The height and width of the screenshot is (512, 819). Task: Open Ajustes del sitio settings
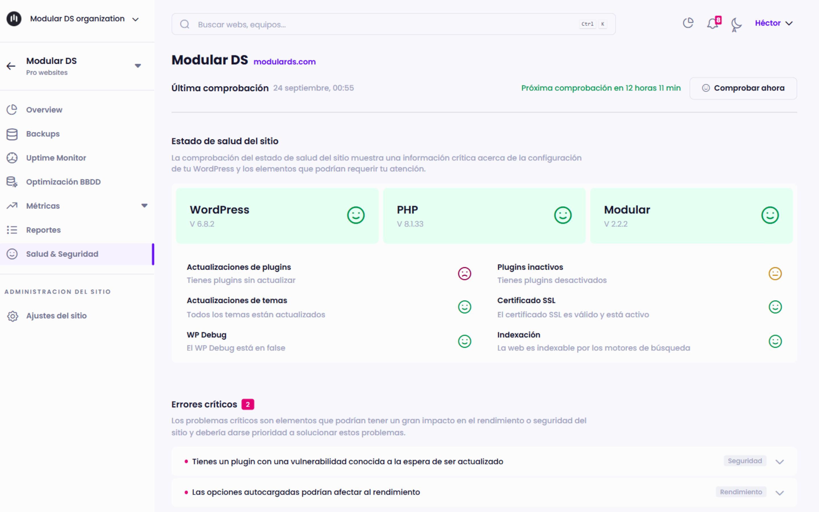pos(56,316)
